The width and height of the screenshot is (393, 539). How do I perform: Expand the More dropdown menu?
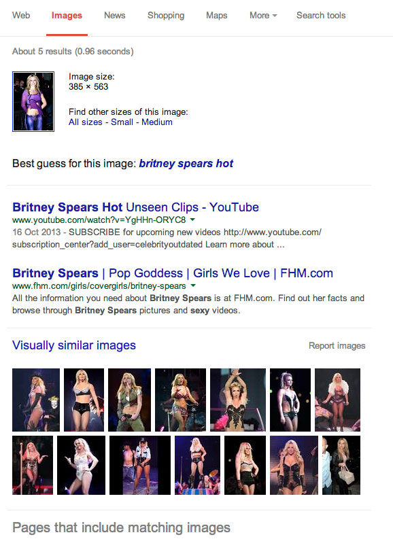(x=263, y=16)
